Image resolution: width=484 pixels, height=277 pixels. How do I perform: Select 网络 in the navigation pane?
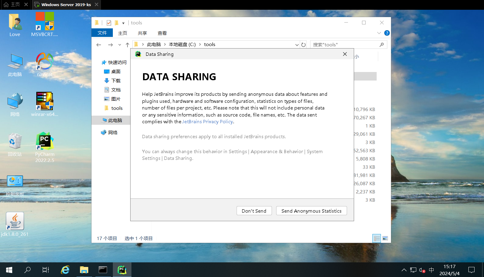[x=109, y=132]
